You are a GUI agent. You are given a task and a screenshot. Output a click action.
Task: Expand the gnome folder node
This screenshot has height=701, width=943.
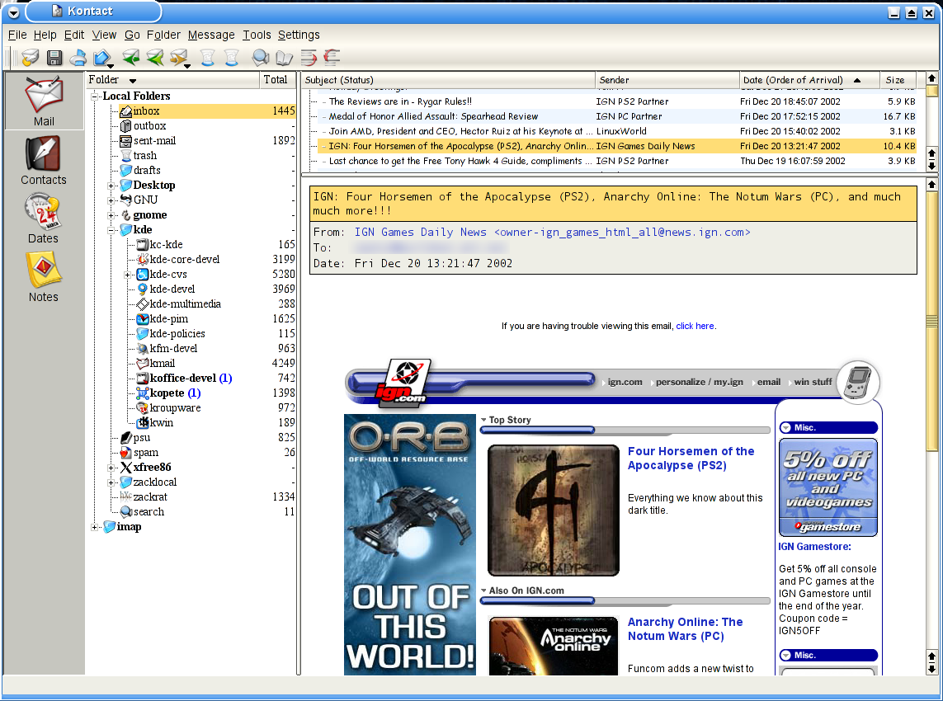tap(111, 215)
